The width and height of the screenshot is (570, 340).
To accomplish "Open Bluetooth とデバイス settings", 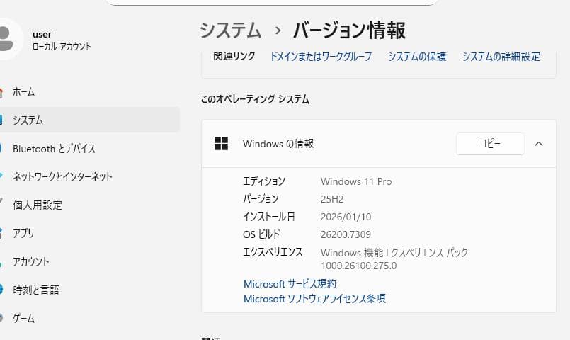I will coord(89,148).
